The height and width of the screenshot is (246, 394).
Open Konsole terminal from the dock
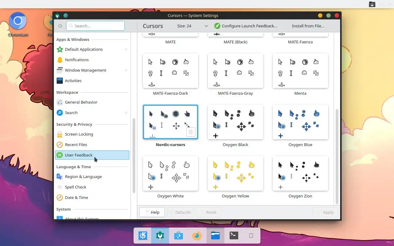(234, 236)
